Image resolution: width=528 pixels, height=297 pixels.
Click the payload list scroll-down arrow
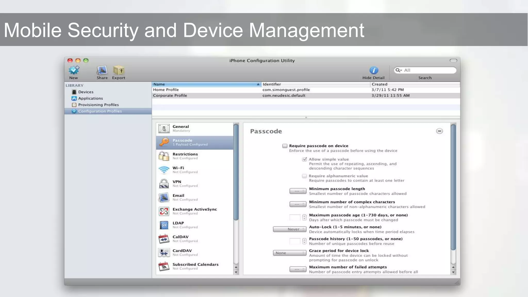(x=236, y=272)
